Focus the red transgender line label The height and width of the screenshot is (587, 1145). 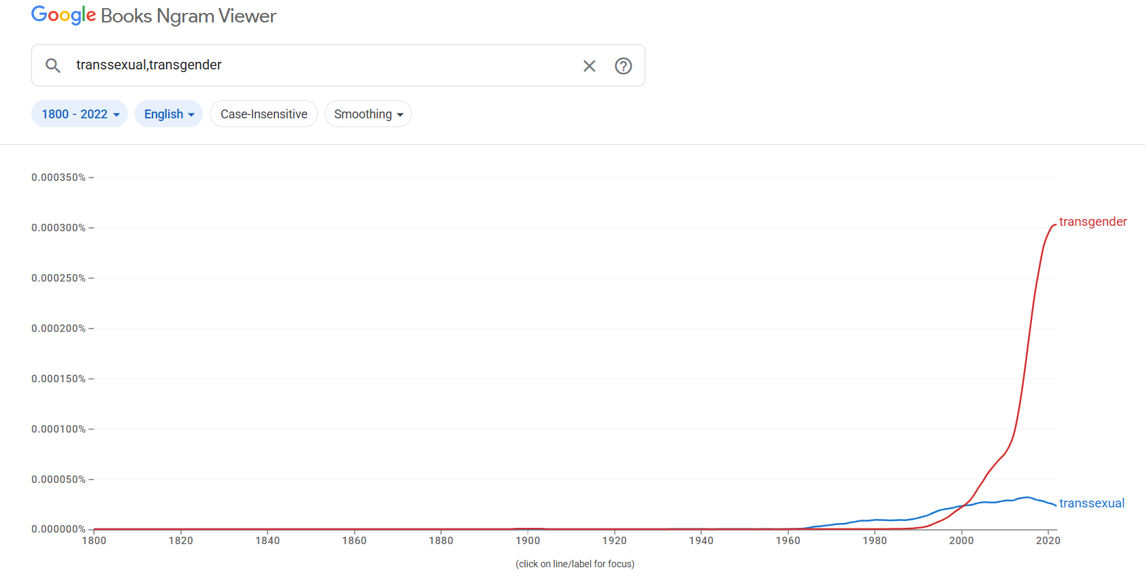pyautogui.click(x=1093, y=222)
